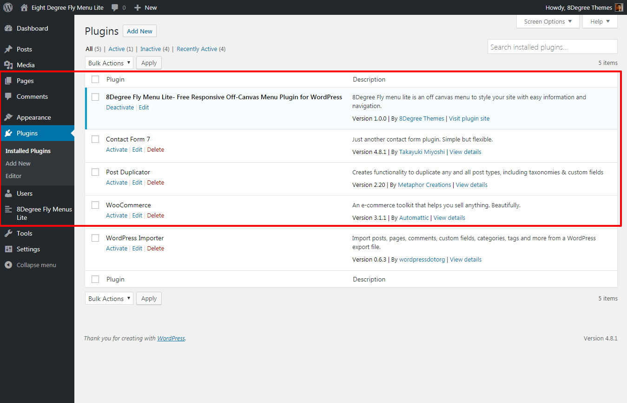Click the user avatar in the top bar

619,7
